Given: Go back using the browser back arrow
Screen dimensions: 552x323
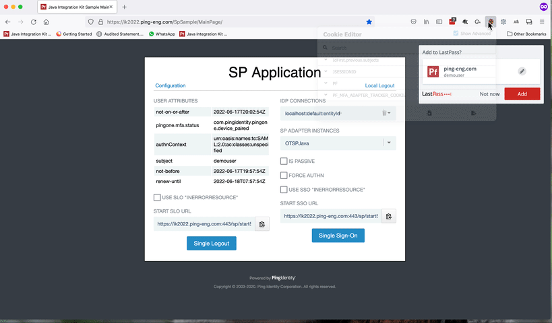Looking at the screenshot, I should [x=7, y=22].
